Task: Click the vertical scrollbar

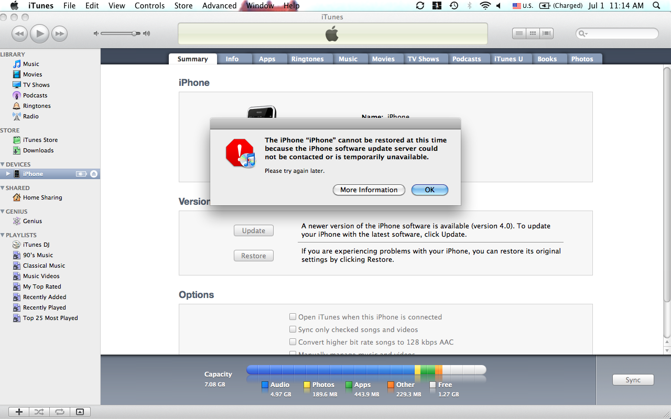Action: 667,183
